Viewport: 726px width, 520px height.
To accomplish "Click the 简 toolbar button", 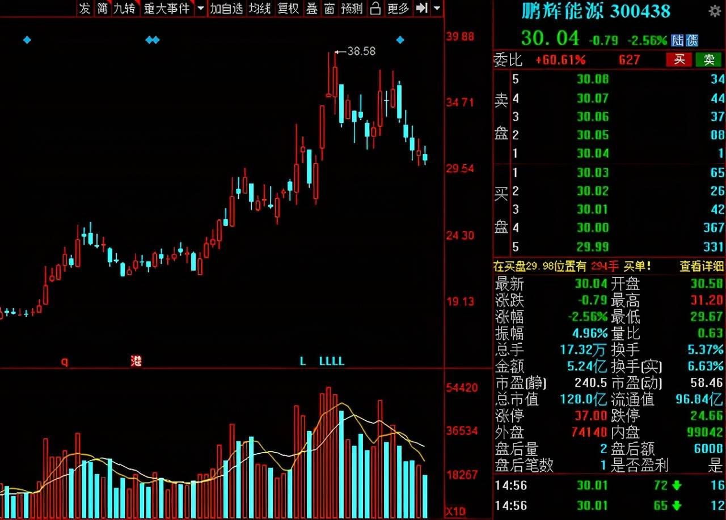I will click(x=102, y=8).
